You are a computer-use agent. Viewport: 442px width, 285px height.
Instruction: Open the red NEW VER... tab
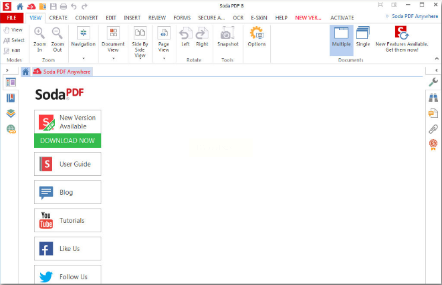point(308,18)
